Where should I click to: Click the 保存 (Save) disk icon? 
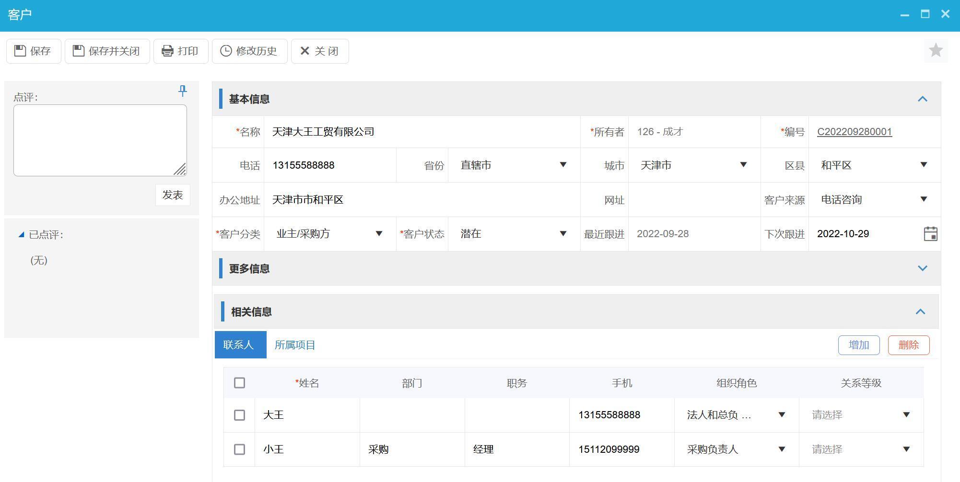tap(19, 51)
